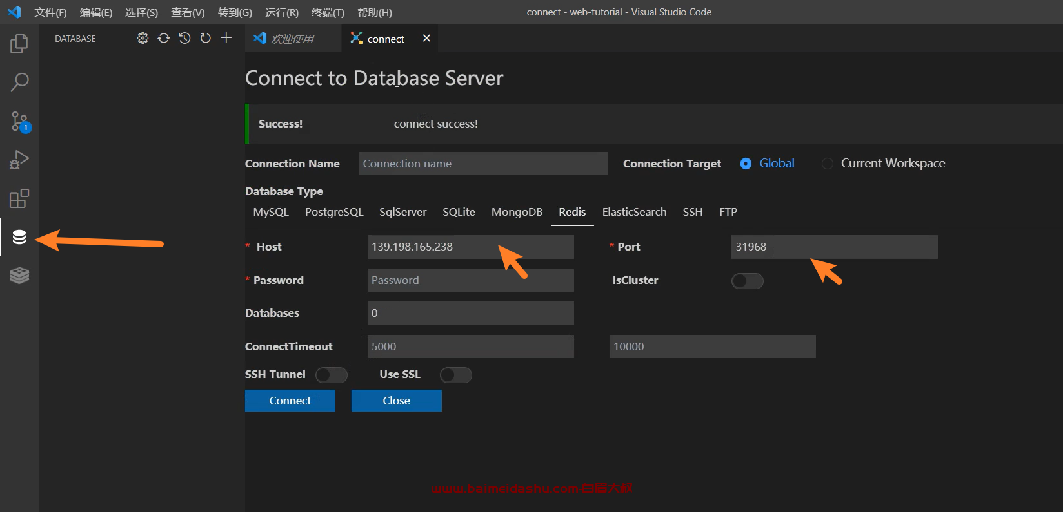
Task: Click the Databases input field
Action: click(471, 313)
